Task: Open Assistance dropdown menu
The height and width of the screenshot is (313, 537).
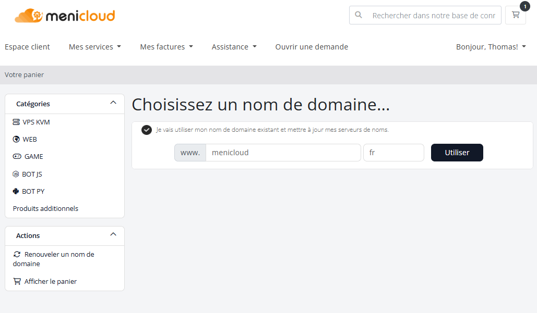Action: point(234,47)
